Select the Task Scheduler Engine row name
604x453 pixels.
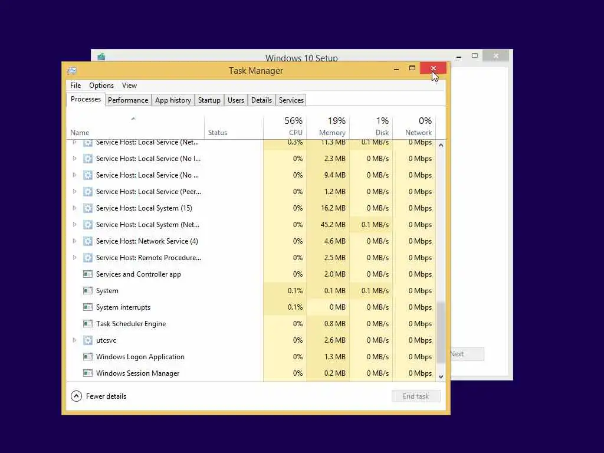coord(131,324)
